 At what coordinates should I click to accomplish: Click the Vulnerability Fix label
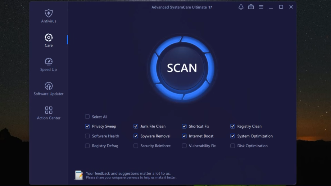[202, 146]
